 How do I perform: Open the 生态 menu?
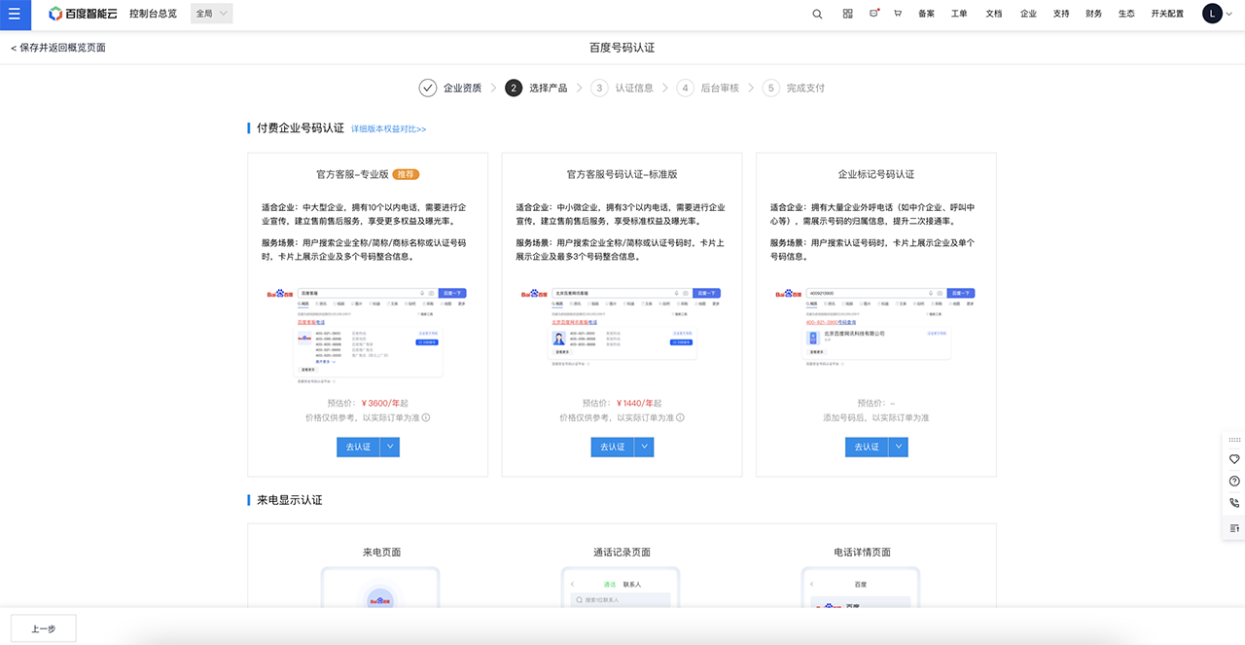1126,14
